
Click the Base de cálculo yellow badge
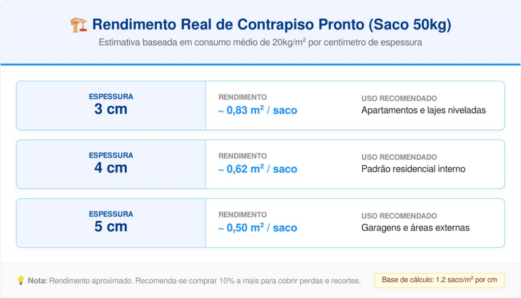(x=439, y=281)
